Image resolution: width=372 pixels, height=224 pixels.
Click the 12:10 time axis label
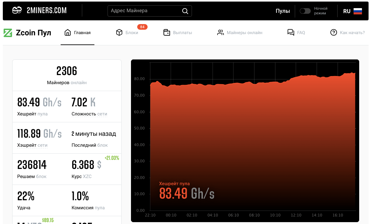tap(296, 215)
